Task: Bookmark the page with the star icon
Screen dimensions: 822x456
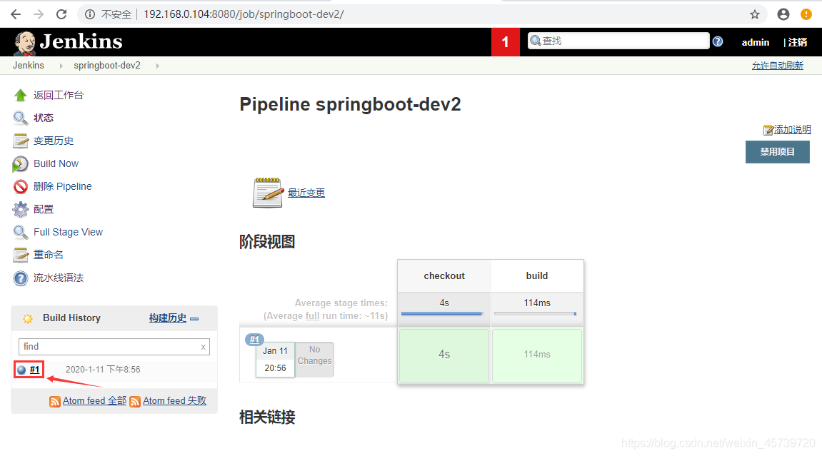Action: point(754,14)
